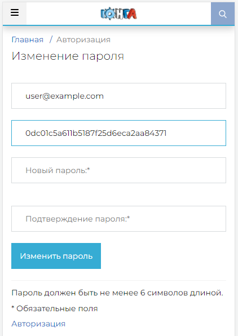Click the divider line below the button
Image resolution: width=238 pixels, height=336 pixels.
(x=118, y=280)
